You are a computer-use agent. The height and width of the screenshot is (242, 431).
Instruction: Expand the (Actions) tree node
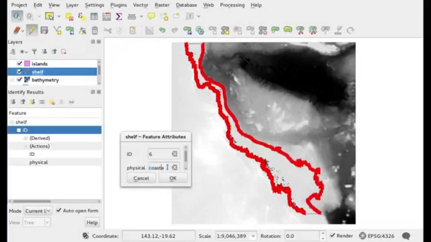[x=26, y=146]
